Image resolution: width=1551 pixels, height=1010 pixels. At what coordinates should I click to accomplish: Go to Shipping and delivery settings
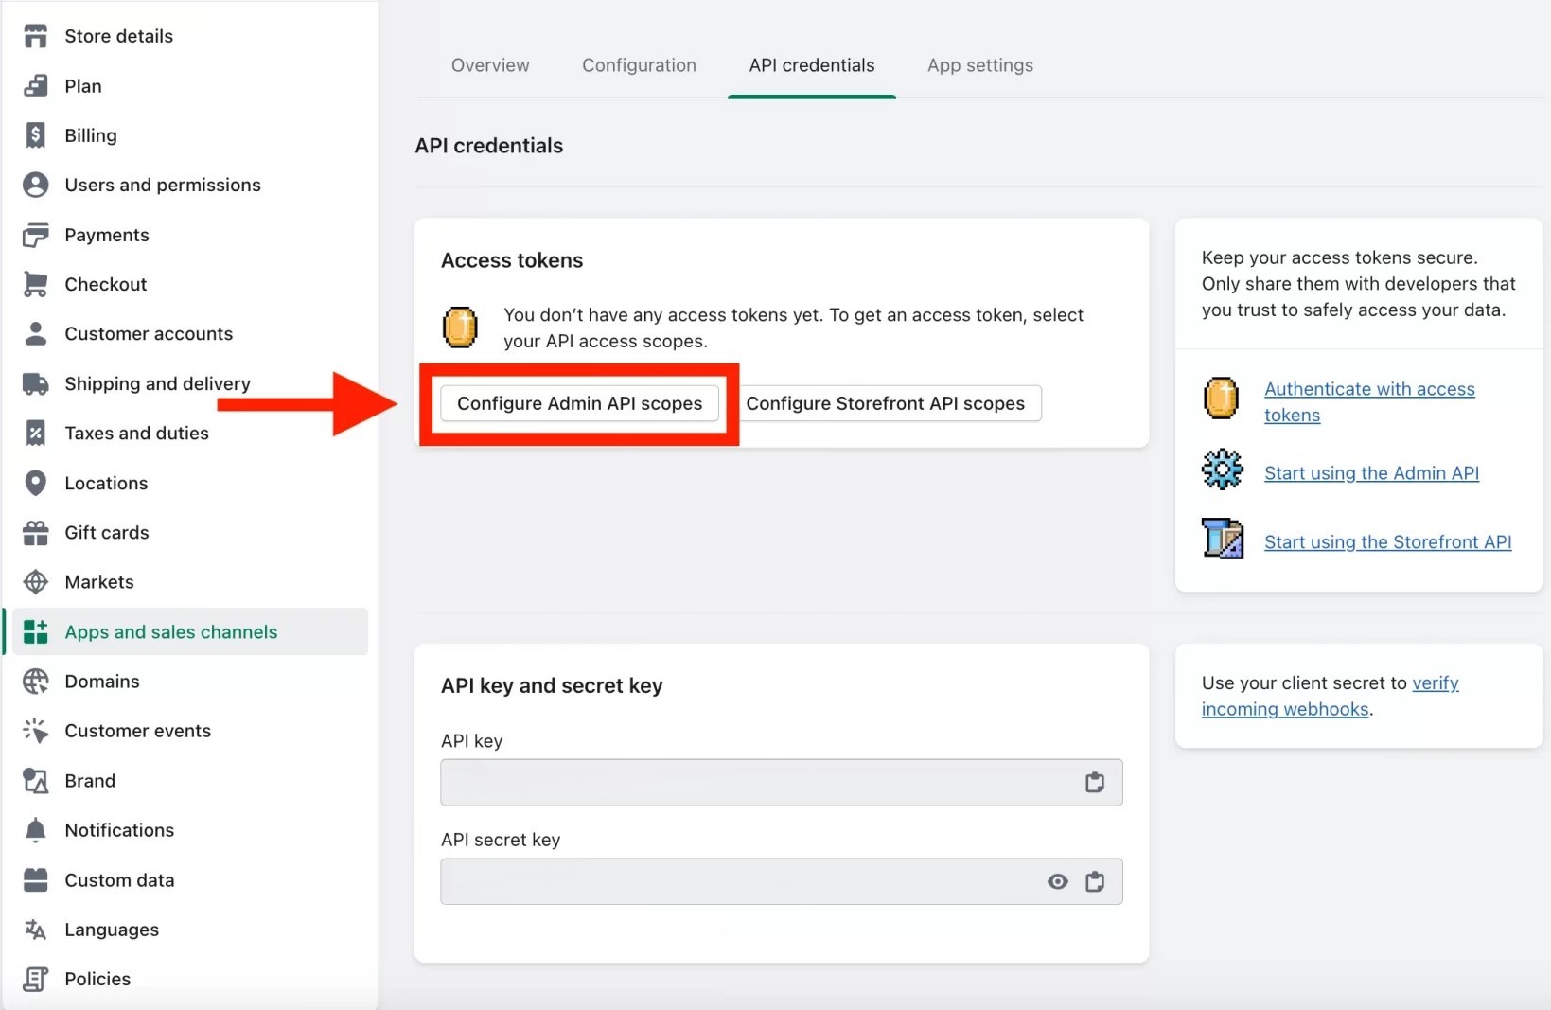(158, 383)
